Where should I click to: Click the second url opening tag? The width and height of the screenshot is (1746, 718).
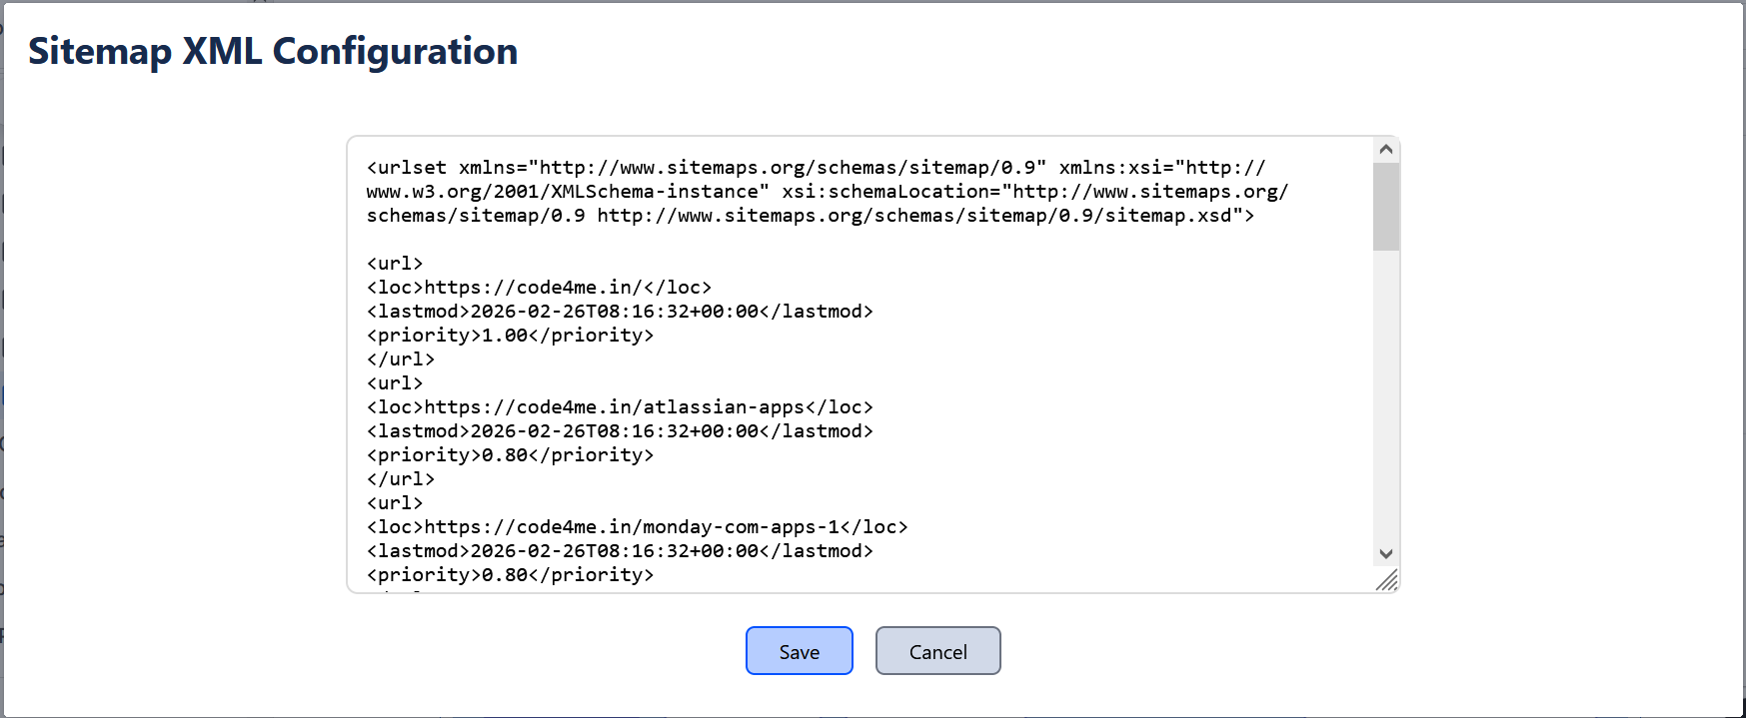point(395,382)
